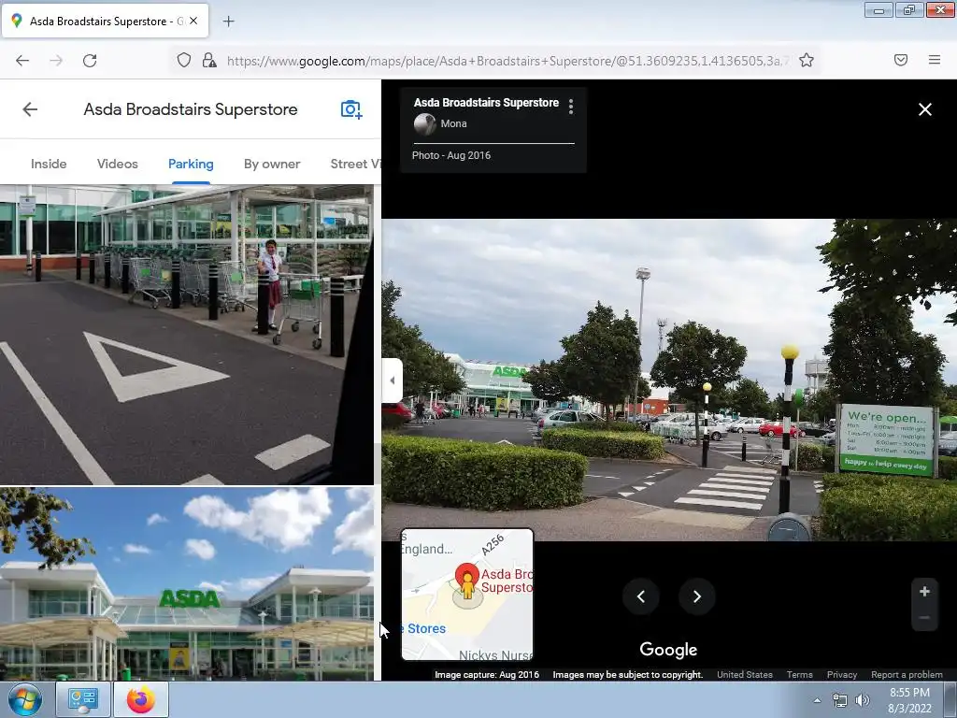Open the Terms link
The height and width of the screenshot is (718, 957).
tap(800, 675)
